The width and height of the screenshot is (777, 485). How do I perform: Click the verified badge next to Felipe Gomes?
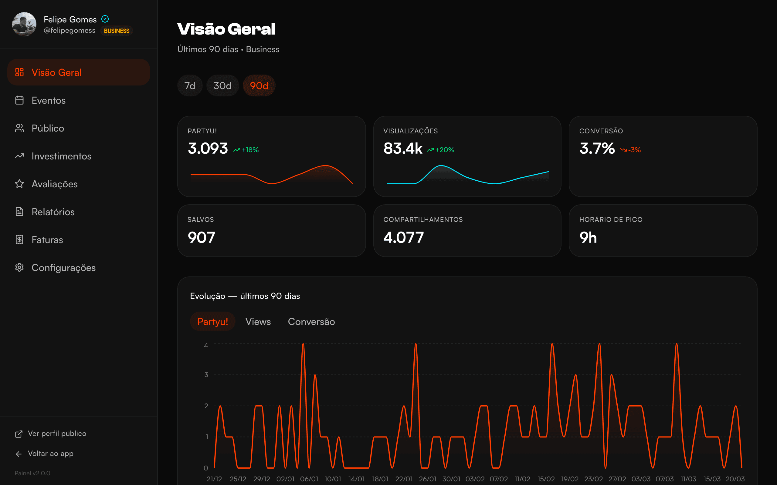(105, 19)
